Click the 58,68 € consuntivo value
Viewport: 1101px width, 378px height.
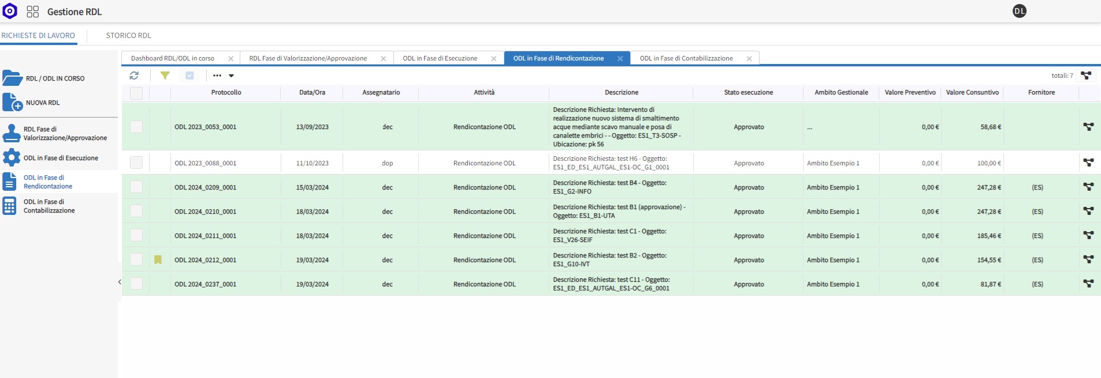[991, 127]
